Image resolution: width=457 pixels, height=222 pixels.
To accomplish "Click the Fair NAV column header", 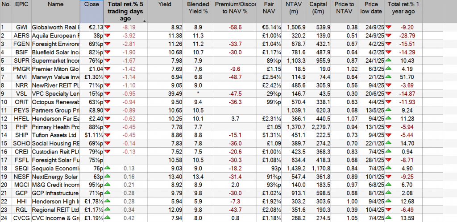I will [x=269, y=12].
